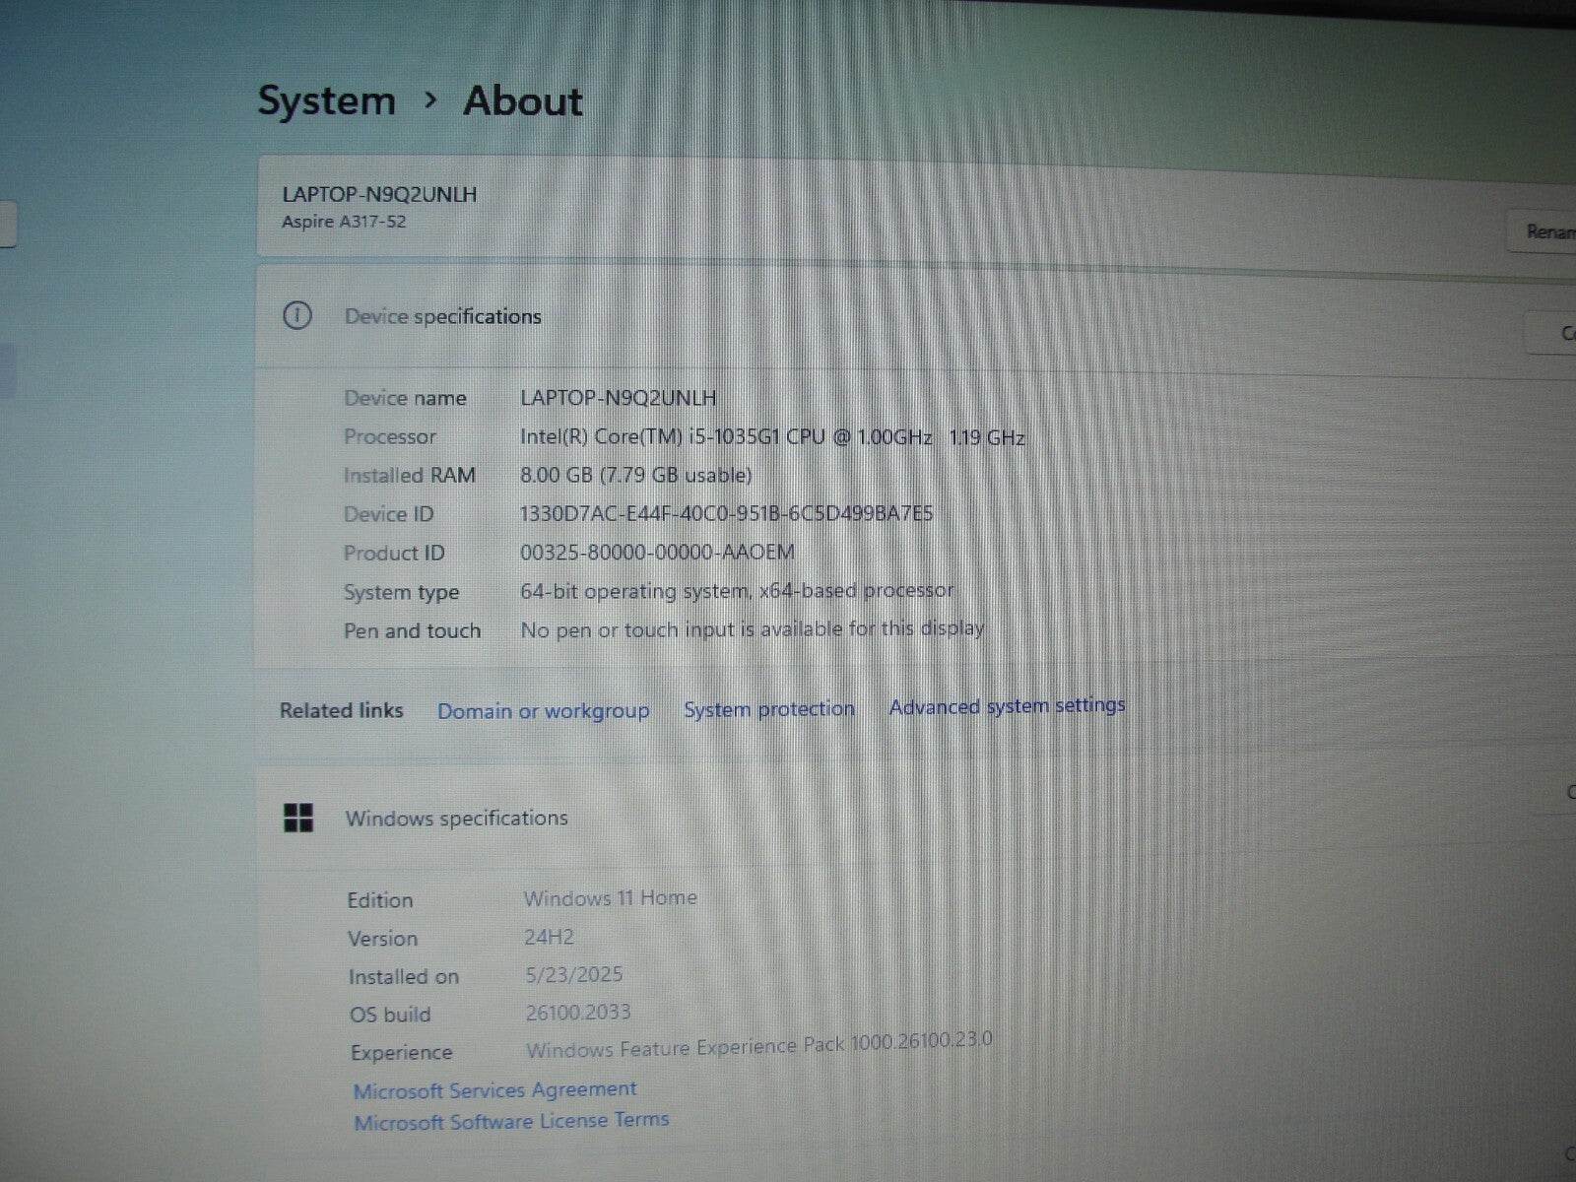Click the Rename this PC button
Image resolution: width=1576 pixels, height=1182 pixels.
1544,231
